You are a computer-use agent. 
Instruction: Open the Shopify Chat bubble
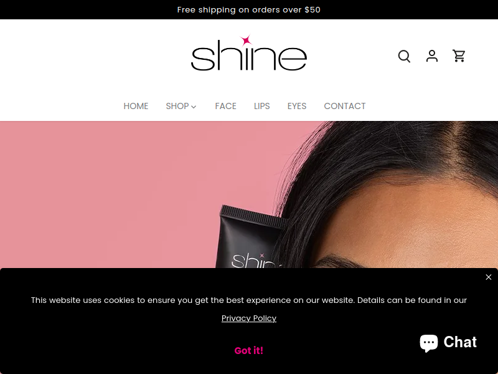coord(448,342)
